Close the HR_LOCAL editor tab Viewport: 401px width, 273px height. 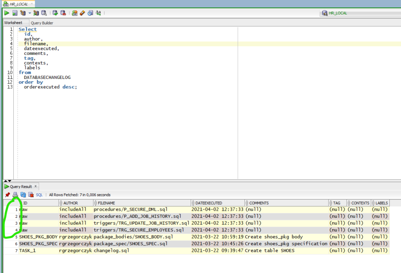[32, 4]
